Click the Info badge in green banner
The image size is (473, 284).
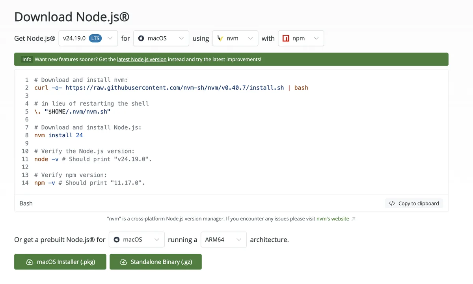(27, 59)
